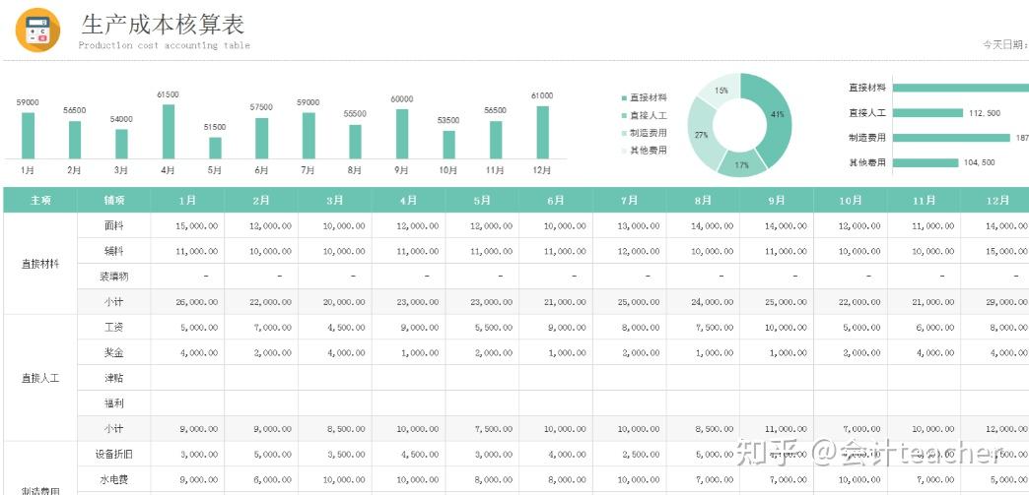Click the 3月 chart bar labeled 54000
Screen dimensions: 1029x495
[121, 144]
